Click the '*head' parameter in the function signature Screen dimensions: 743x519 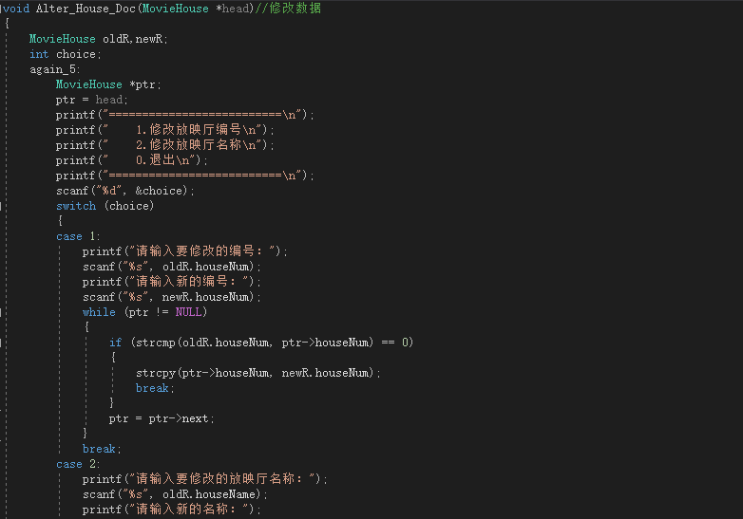[232, 9]
